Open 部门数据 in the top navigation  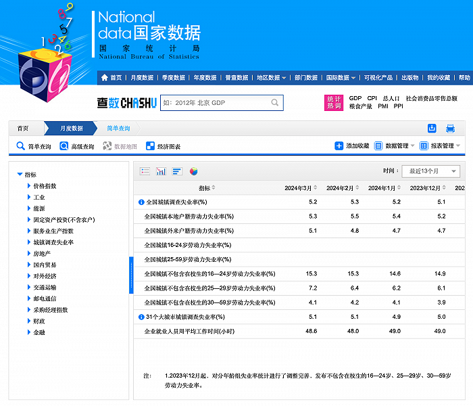coord(306,78)
